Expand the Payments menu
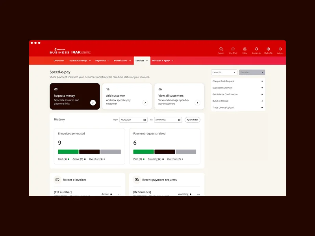This screenshot has width=315, height=236. point(102,61)
